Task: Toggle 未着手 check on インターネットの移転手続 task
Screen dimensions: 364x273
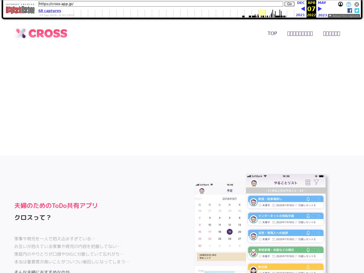Action: pyautogui.click(x=260, y=222)
